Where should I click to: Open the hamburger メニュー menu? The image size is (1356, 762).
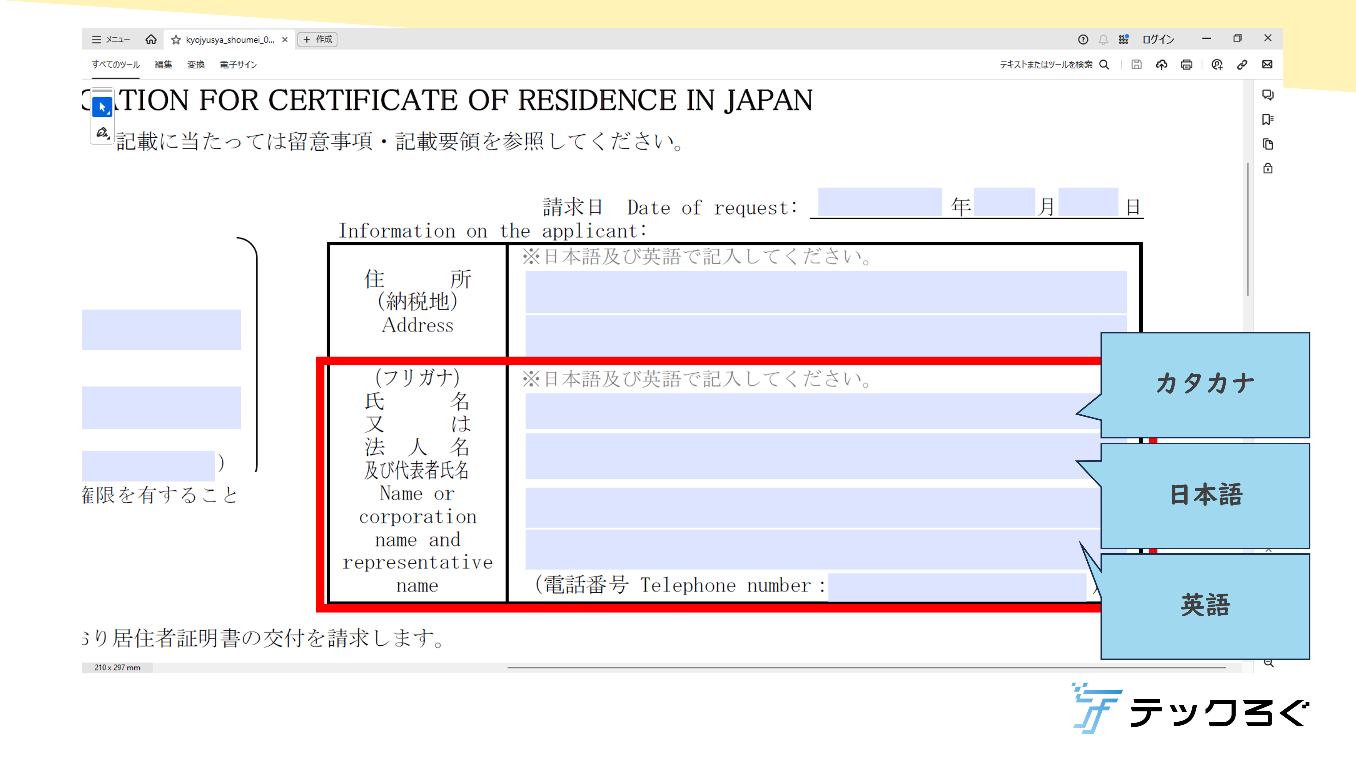(x=111, y=39)
